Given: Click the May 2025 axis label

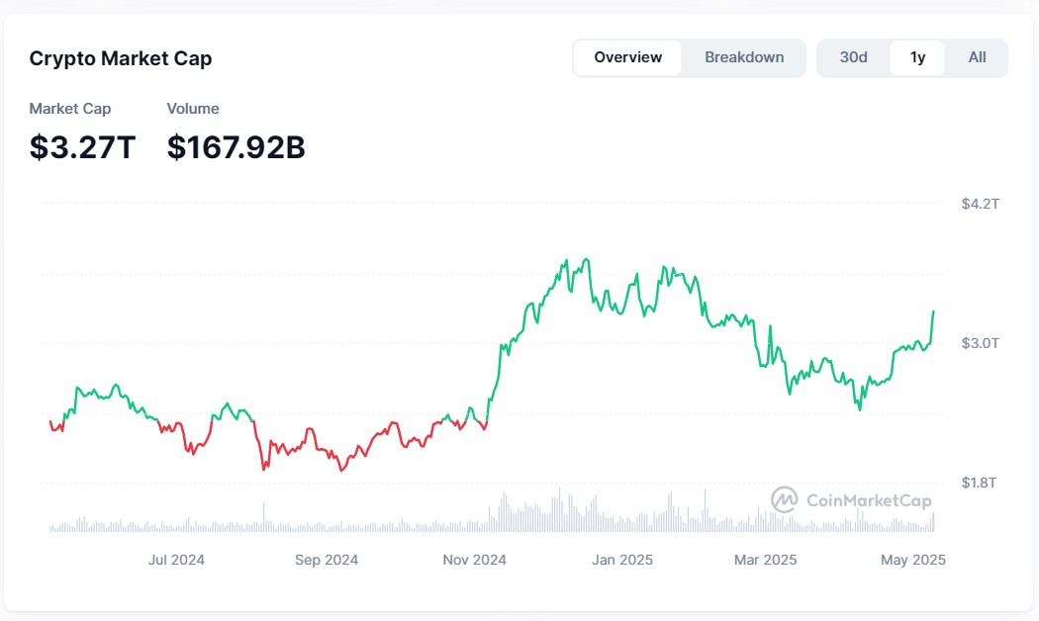Looking at the screenshot, I should [912, 560].
